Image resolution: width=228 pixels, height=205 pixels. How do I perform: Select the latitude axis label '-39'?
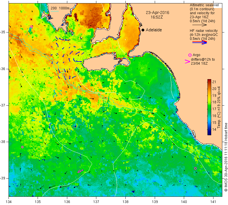tap(3, 178)
